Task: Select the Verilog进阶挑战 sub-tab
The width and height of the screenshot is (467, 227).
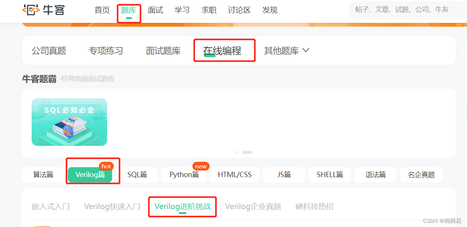Action: pyautogui.click(x=183, y=207)
